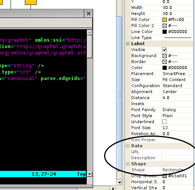Change Font Family value Dialog
This screenshot has height=190, width=195.
[x=178, y=110]
